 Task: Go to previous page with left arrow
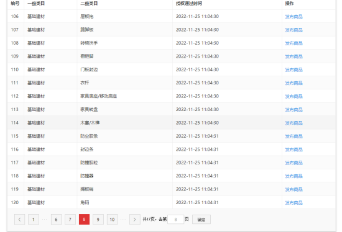[20, 220]
